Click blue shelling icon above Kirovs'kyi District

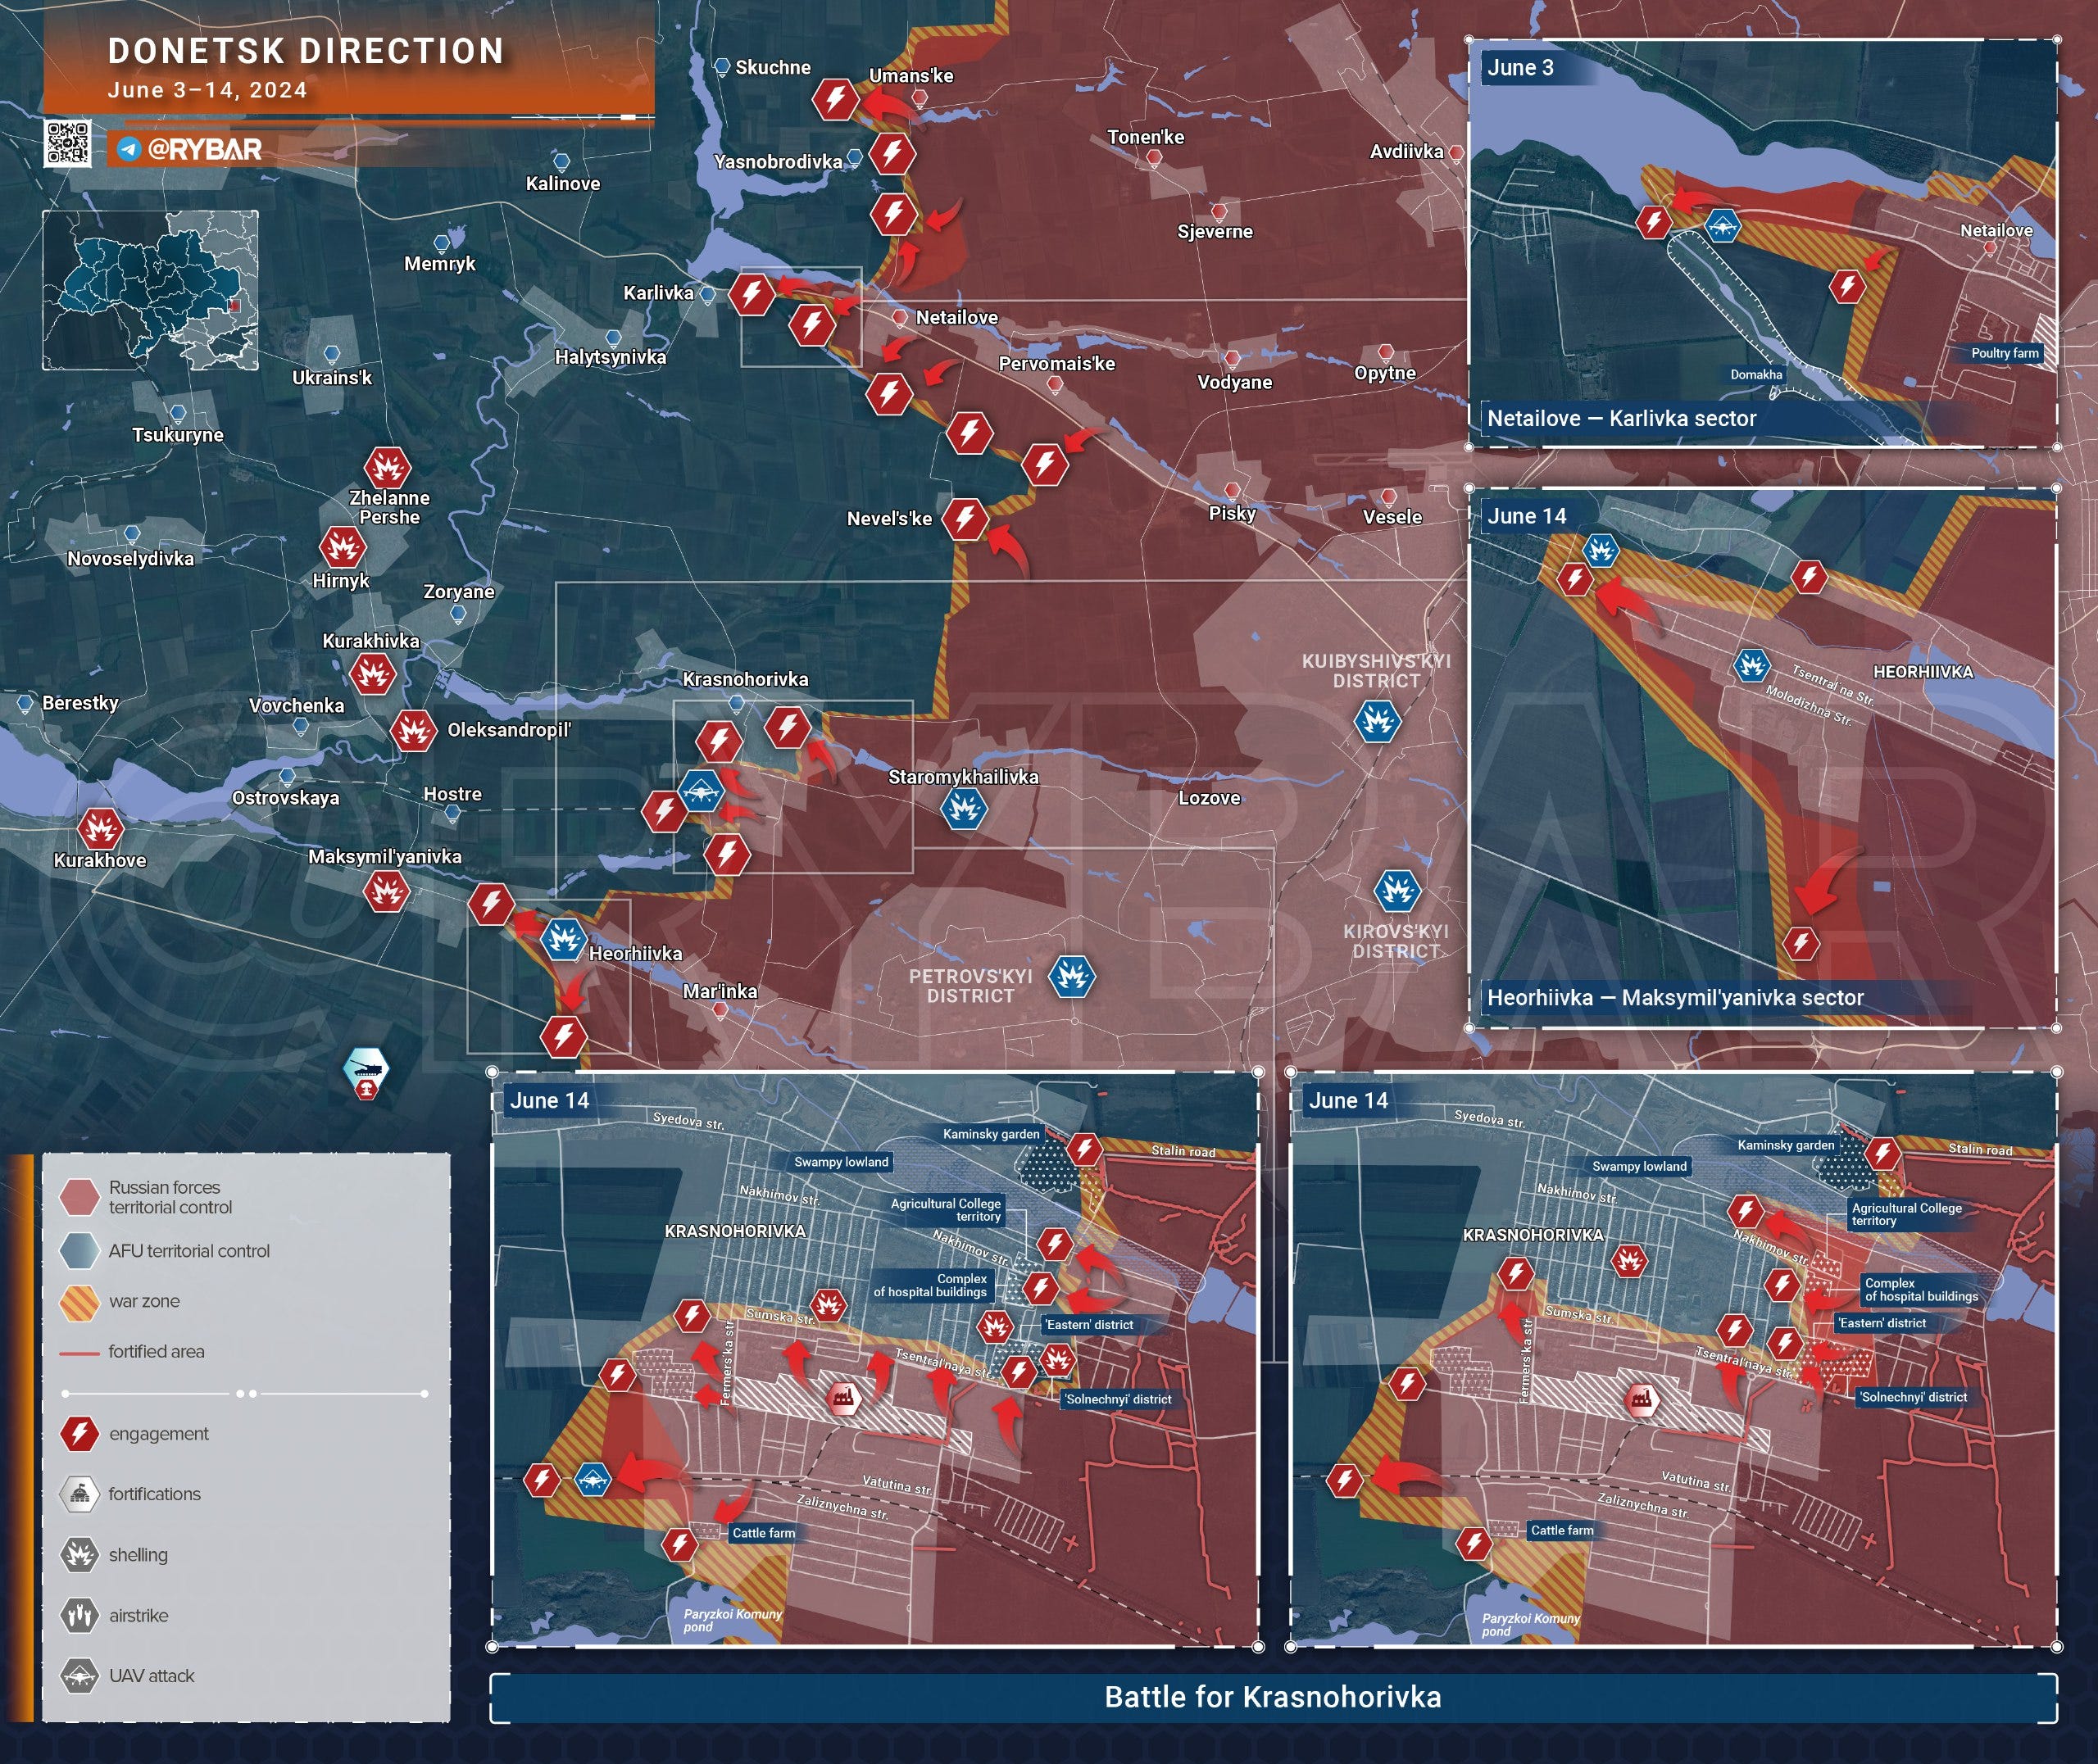click(x=1397, y=891)
